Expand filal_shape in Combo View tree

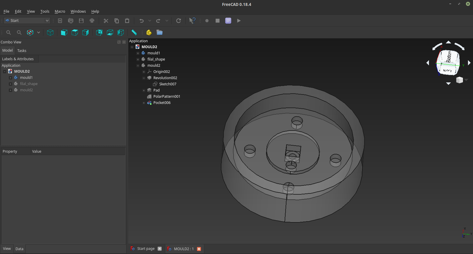tap(10, 84)
